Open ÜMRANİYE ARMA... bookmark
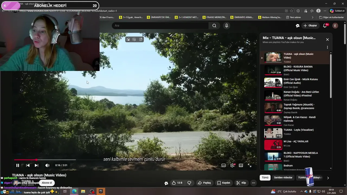 (x=242, y=17)
